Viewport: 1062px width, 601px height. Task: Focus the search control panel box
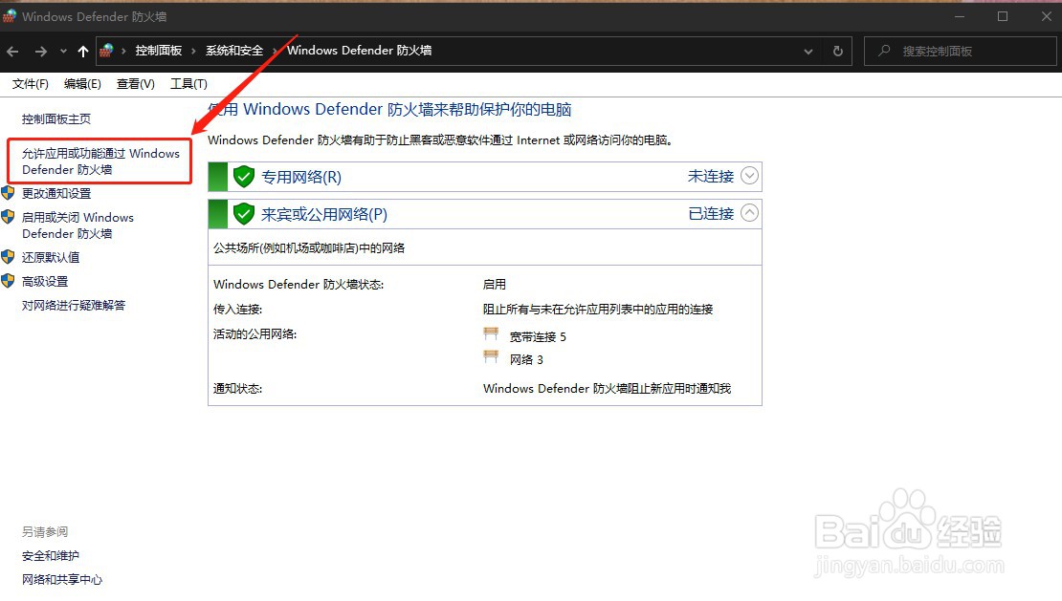pos(960,52)
